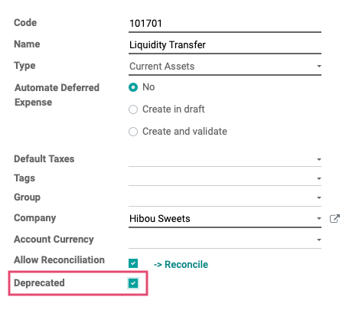
Task: Open the Tags dropdown arrow
Action: coord(319,178)
